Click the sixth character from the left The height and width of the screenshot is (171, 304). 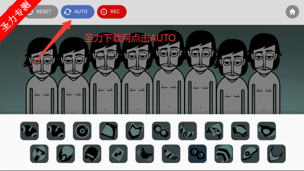(x=201, y=72)
